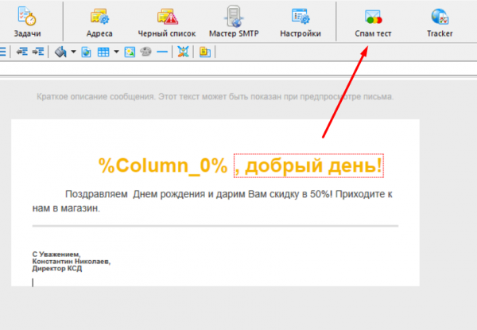Click the line 'нам в магазин.'

tap(66, 208)
